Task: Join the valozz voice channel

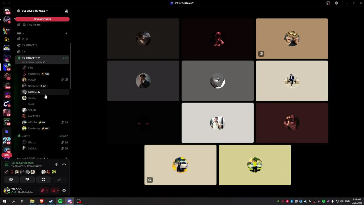Action: 42,136
